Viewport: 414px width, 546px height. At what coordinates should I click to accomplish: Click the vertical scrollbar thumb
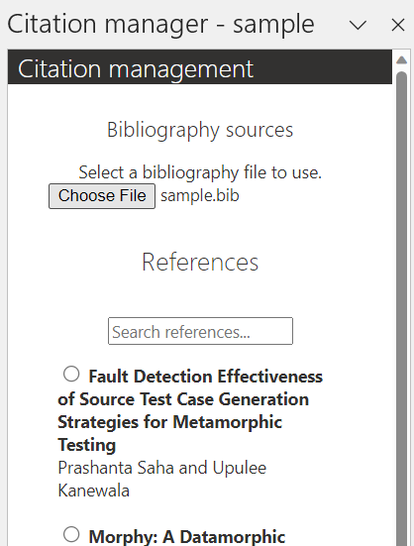401,306
